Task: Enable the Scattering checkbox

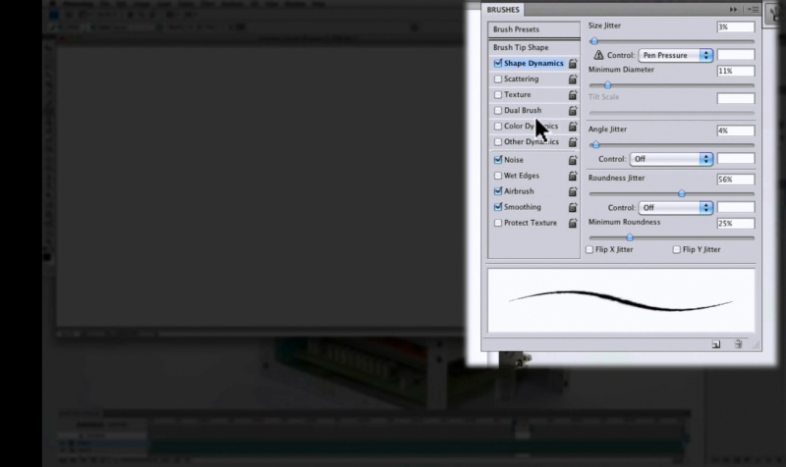Action: 498,78
